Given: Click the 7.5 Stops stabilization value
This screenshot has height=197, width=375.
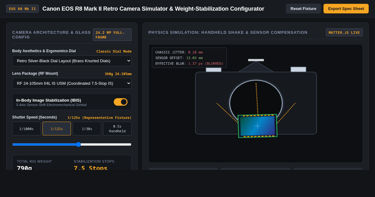Looking at the screenshot, I should [x=91, y=168].
